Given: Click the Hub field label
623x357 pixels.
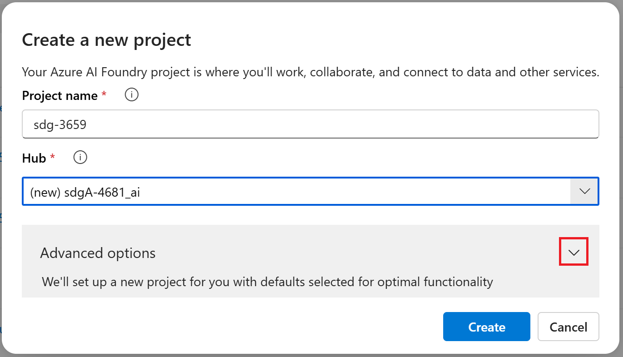Looking at the screenshot, I should click(x=34, y=158).
